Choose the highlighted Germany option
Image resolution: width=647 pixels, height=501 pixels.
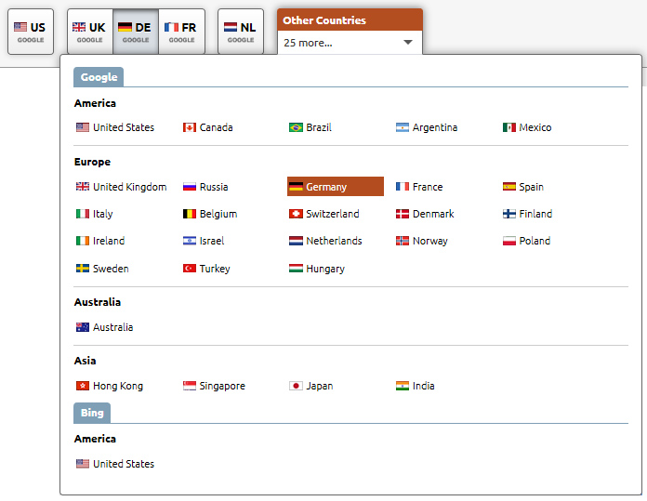coord(335,187)
